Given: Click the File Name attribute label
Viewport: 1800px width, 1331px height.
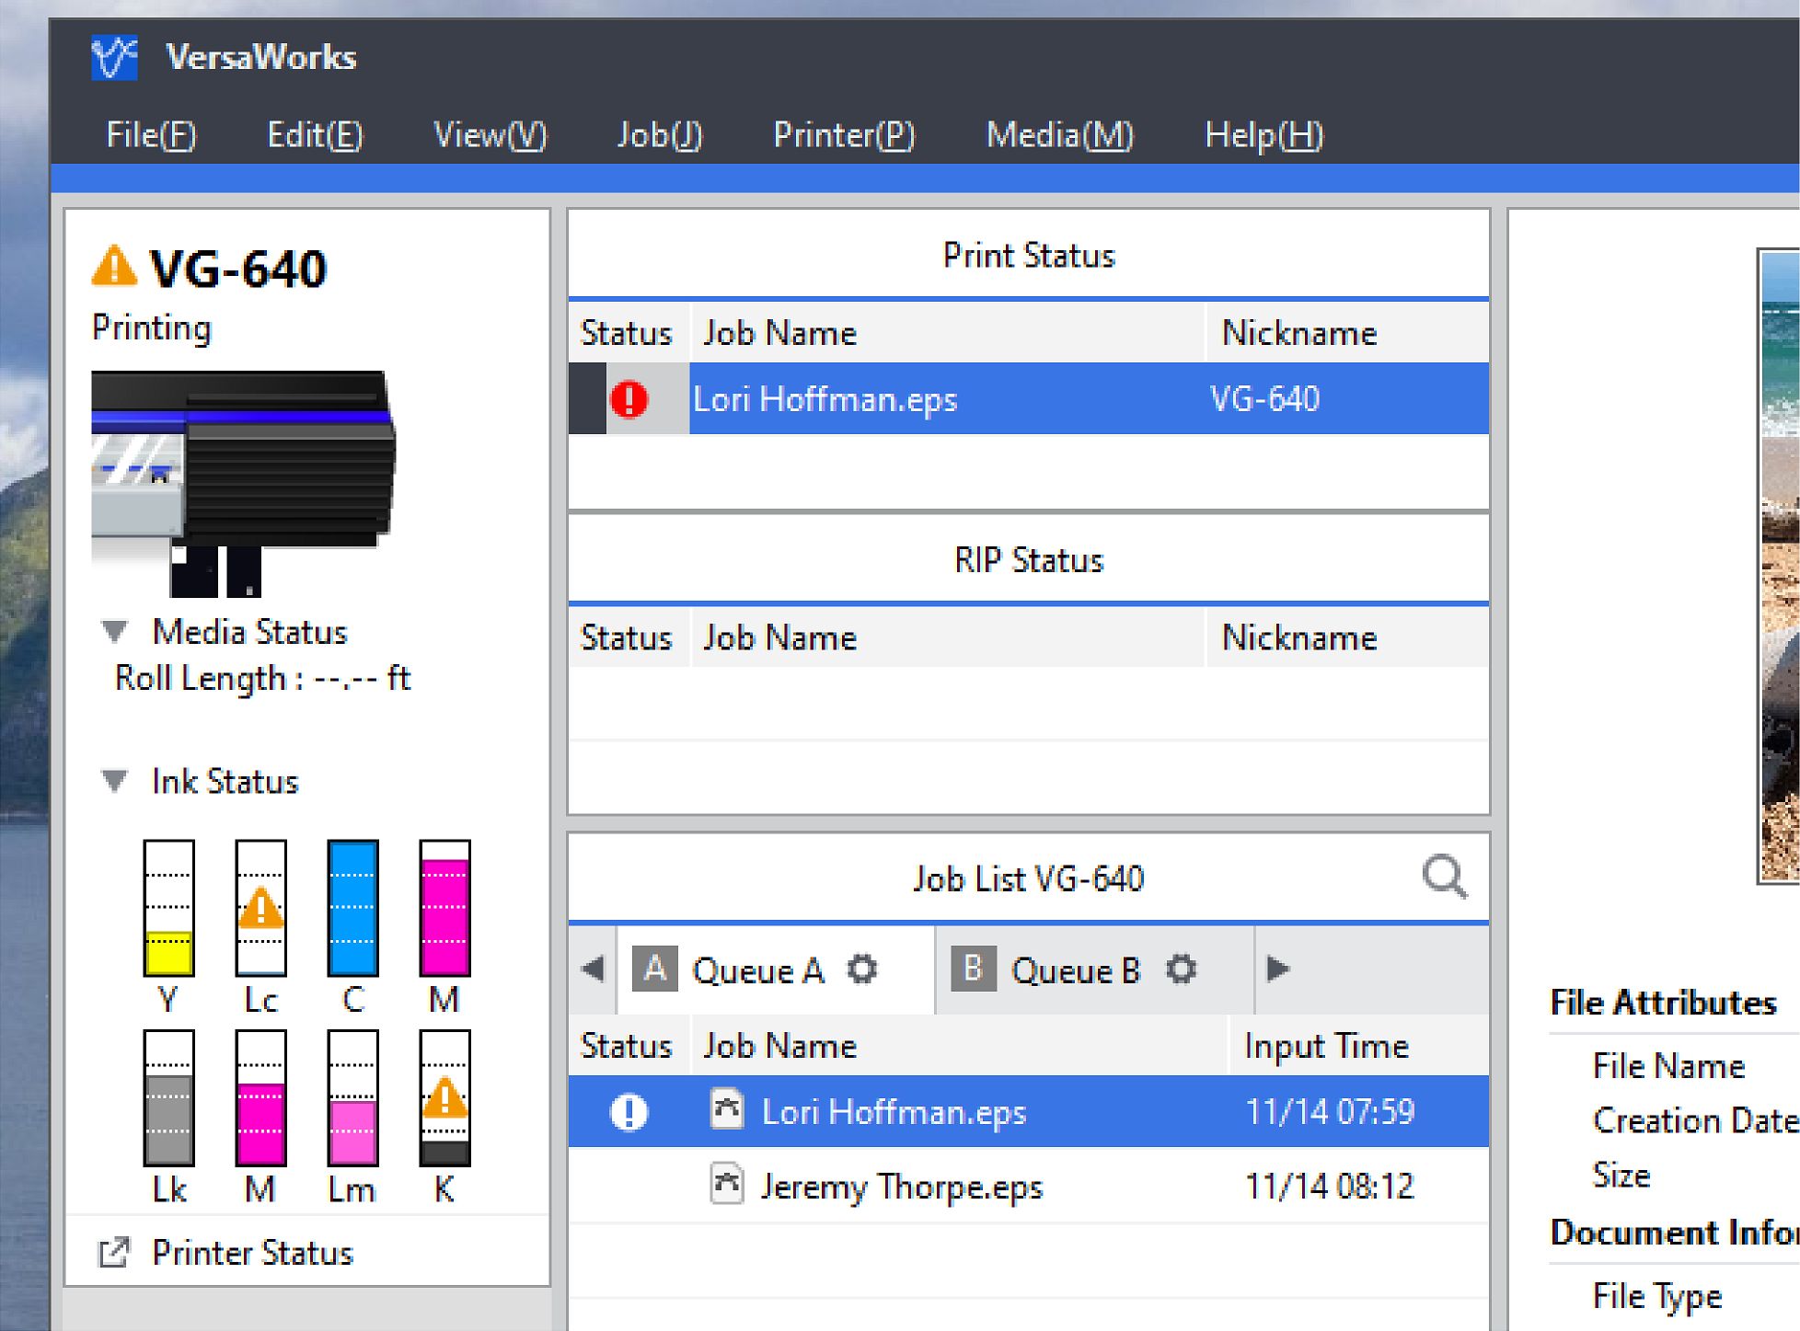Looking at the screenshot, I should coord(1668,1066).
